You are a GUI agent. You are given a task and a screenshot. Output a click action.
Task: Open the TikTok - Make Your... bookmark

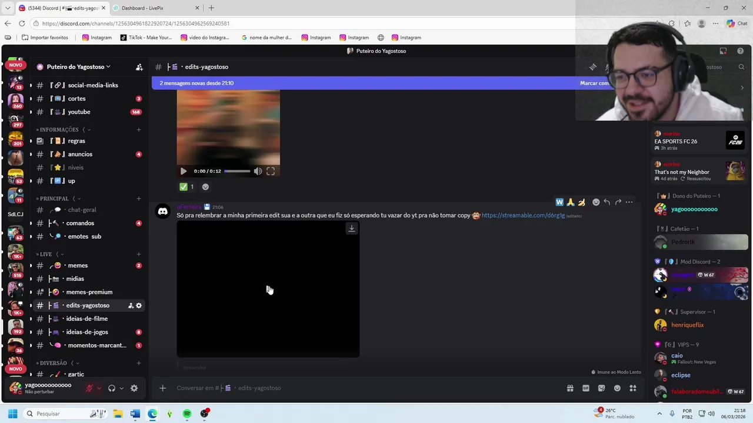(146, 38)
